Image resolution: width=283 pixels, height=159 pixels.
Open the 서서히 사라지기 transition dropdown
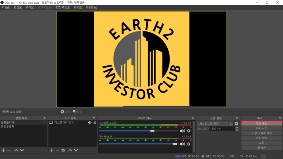pyautogui.click(x=215, y=124)
